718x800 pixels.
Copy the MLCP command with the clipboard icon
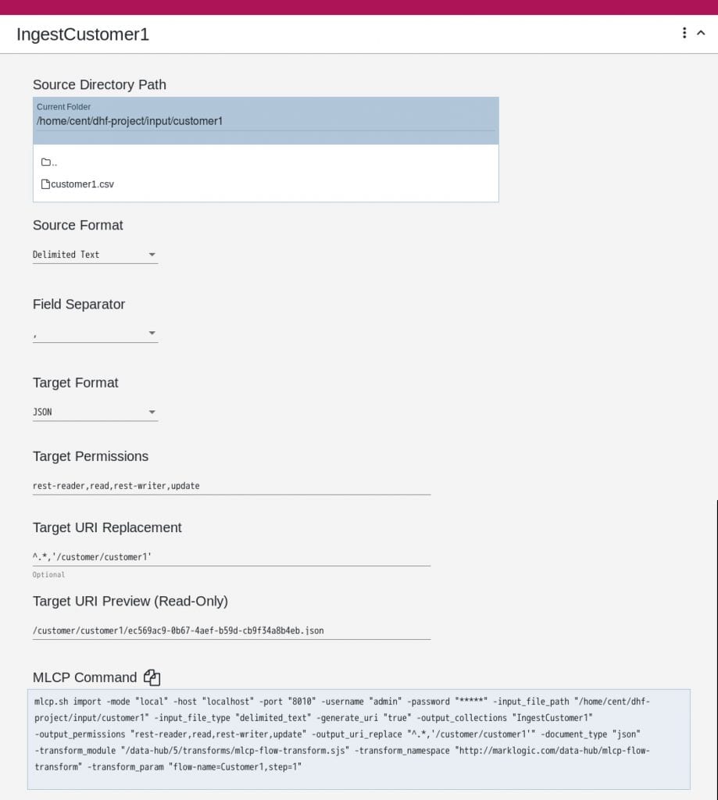pyautogui.click(x=152, y=677)
